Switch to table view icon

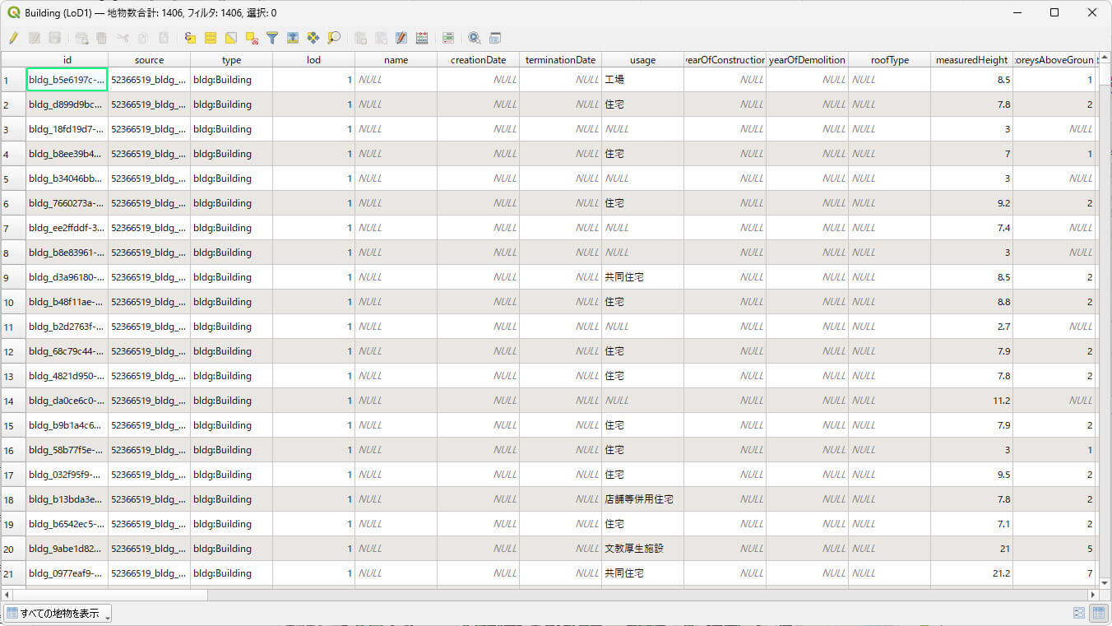pyautogui.click(x=1099, y=613)
